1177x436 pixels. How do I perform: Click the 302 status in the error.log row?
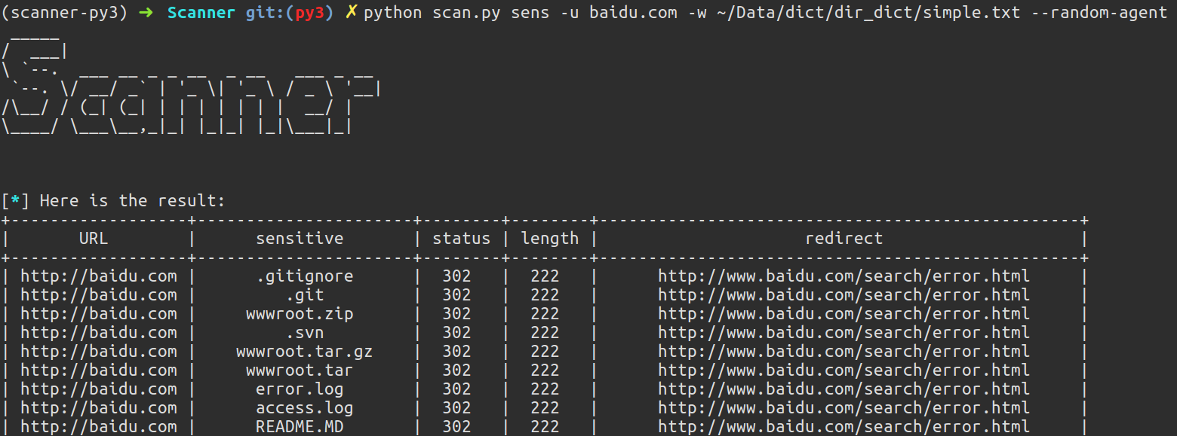pos(456,389)
